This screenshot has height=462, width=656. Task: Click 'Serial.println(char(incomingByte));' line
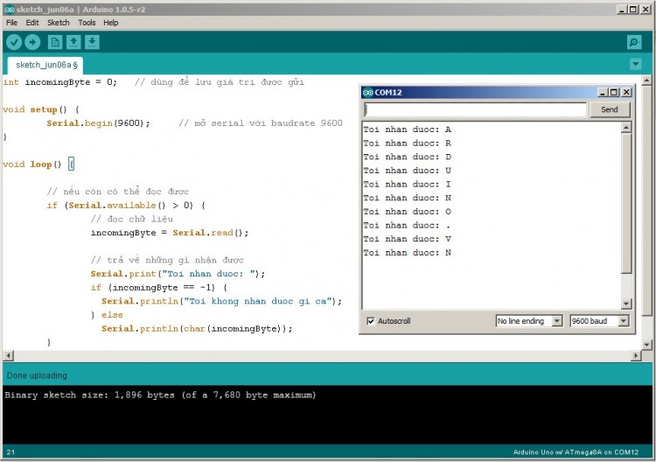pyautogui.click(x=197, y=328)
